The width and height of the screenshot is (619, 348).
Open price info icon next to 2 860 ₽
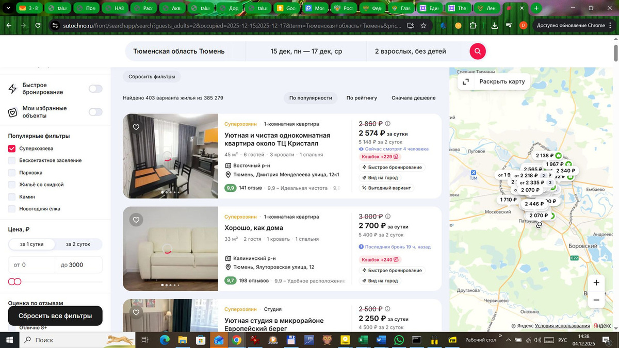388,124
